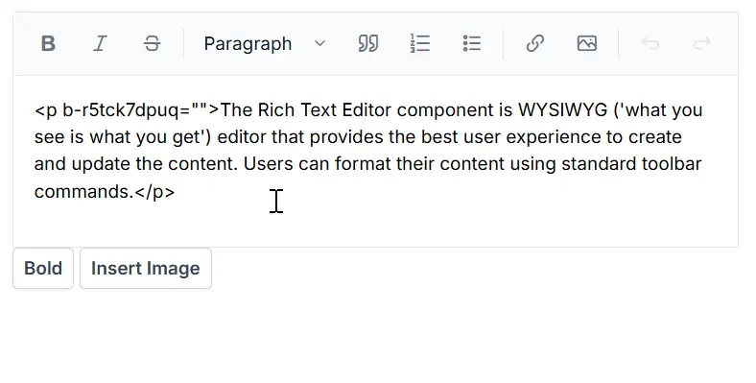
Task: Click the word 'WYSIWYG' in the editor text
Action: click(562, 110)
